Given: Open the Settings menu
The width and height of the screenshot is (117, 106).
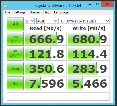Looking at the screenshot, I should (x=20, y=12).
